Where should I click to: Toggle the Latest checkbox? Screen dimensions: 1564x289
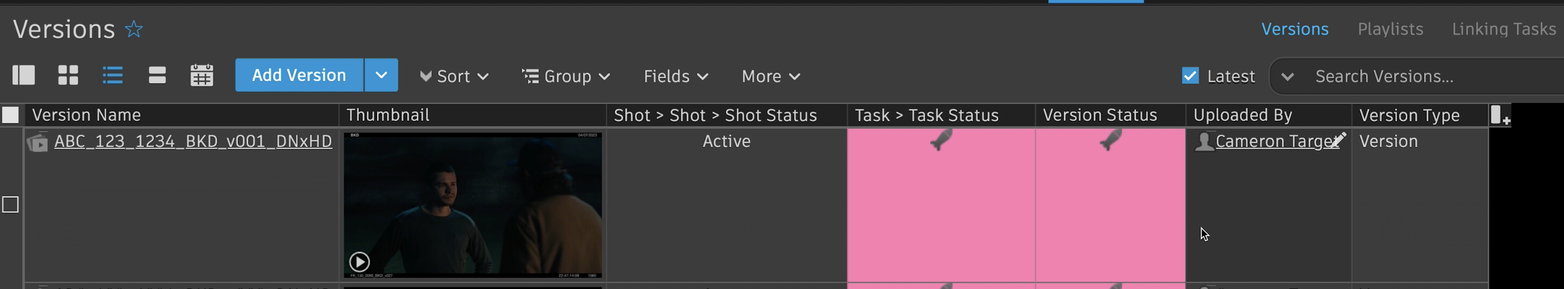tap(1190, 76)
